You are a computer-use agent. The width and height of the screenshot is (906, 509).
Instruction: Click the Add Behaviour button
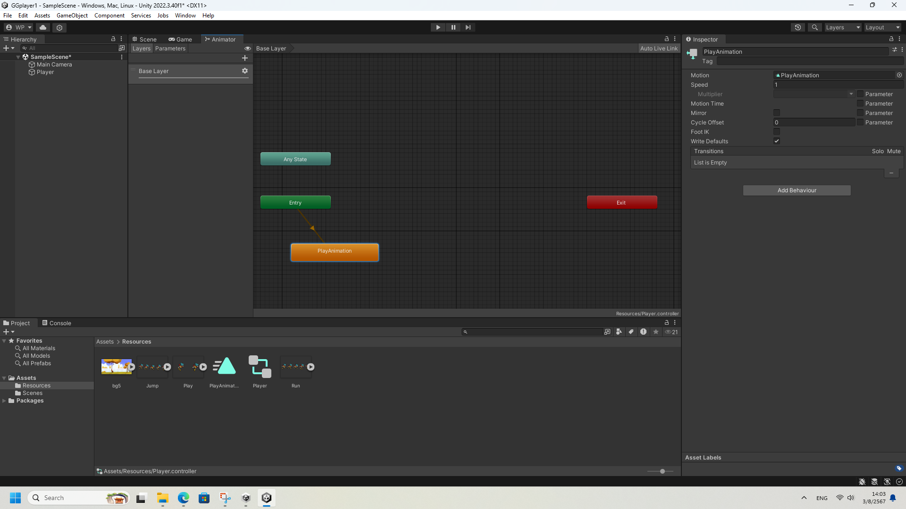797,190
